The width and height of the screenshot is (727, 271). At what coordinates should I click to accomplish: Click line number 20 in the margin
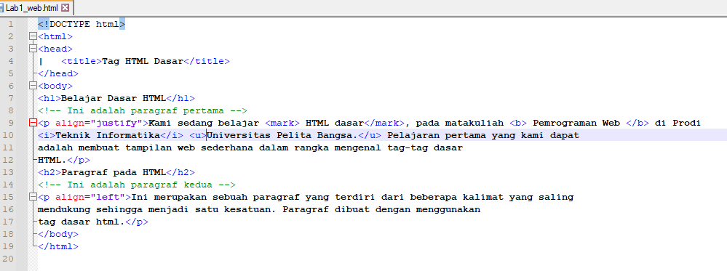pyautogui.click(x=8, y=259)
